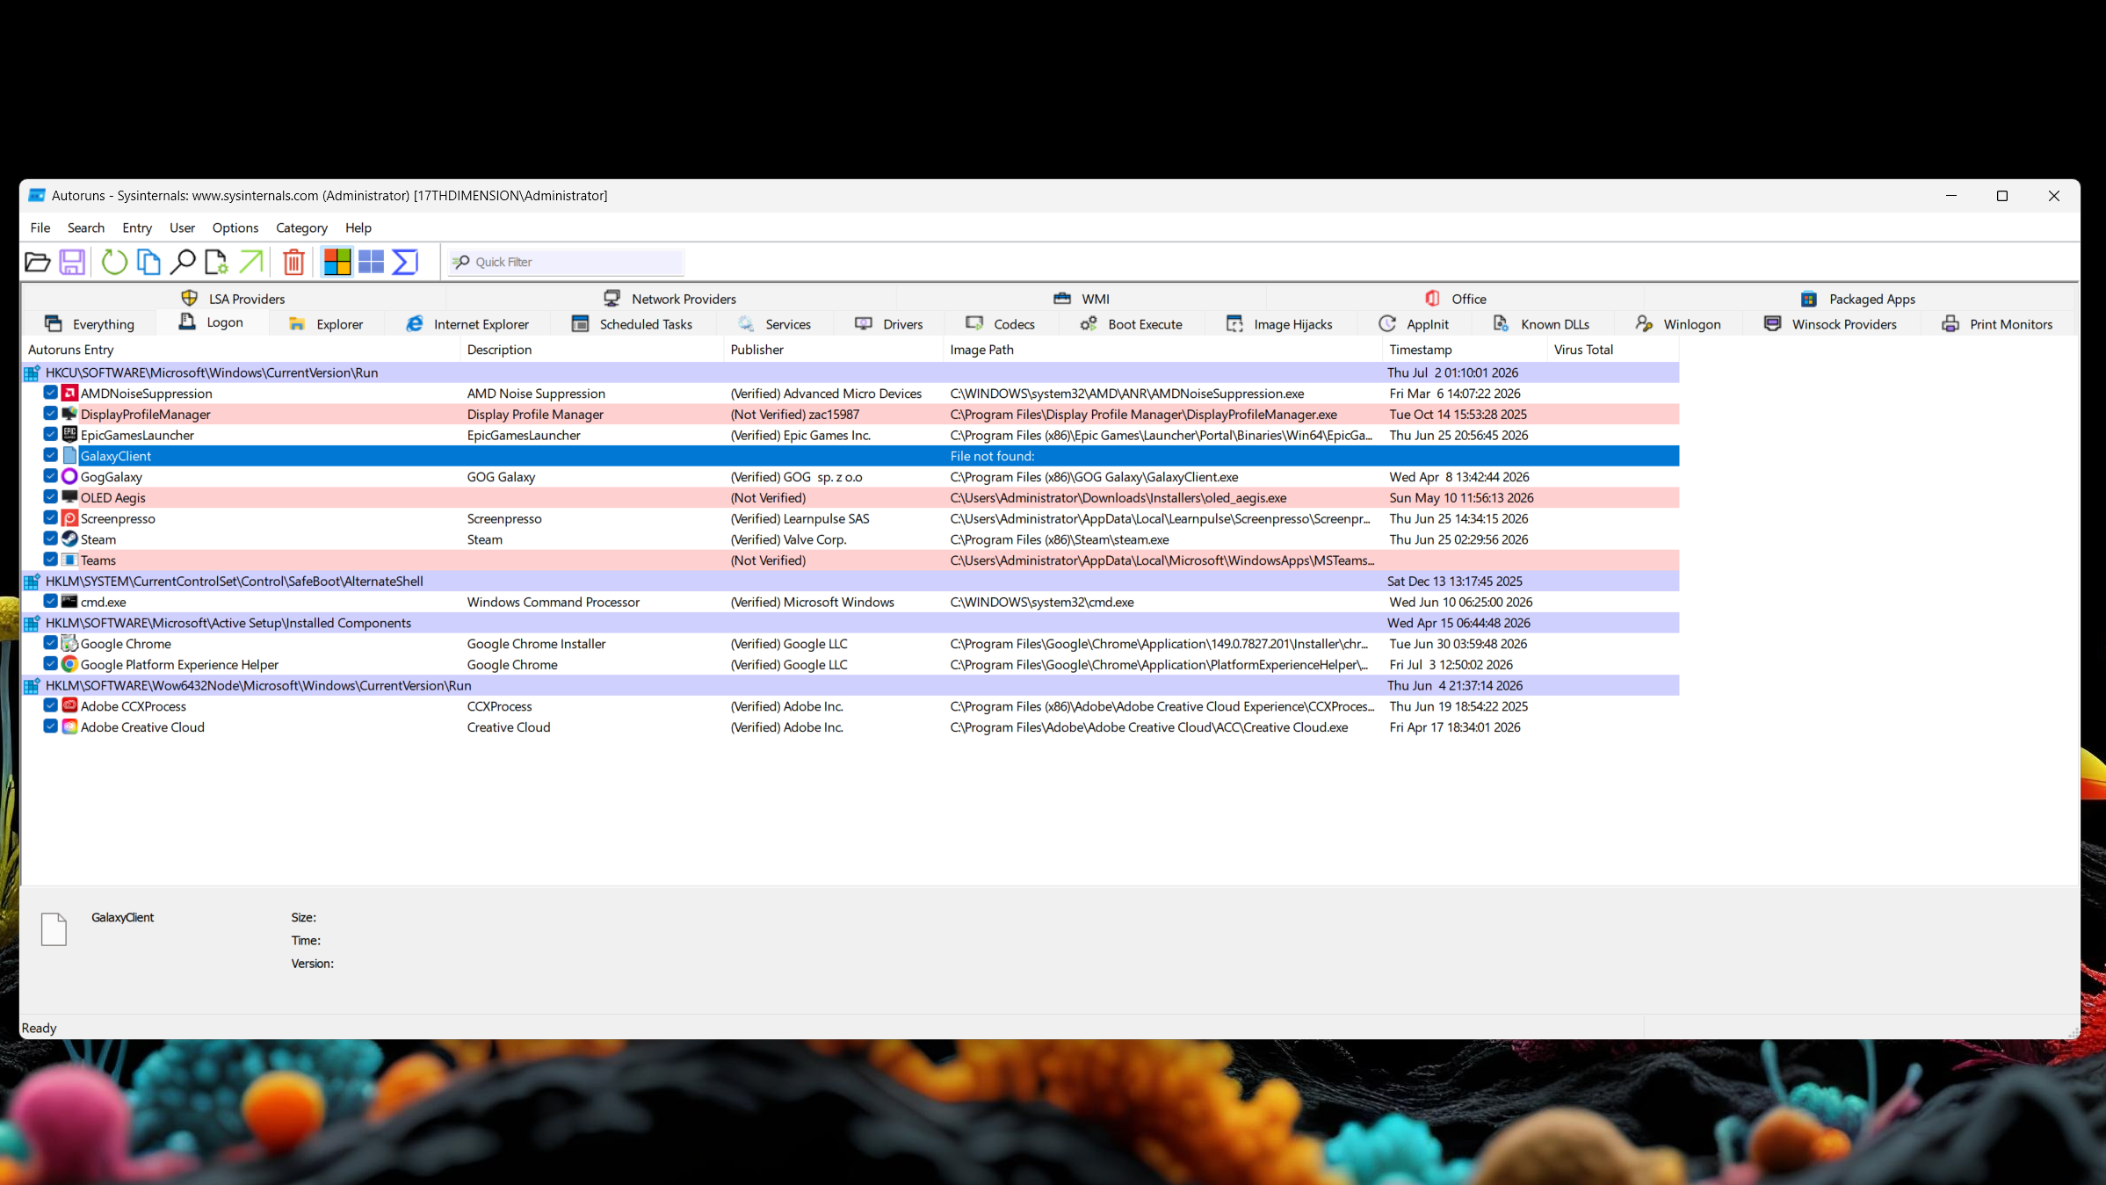Switch to the Winlogon tab
The width and height of the screenshot is (2106, 1185).
(1678, 324)
